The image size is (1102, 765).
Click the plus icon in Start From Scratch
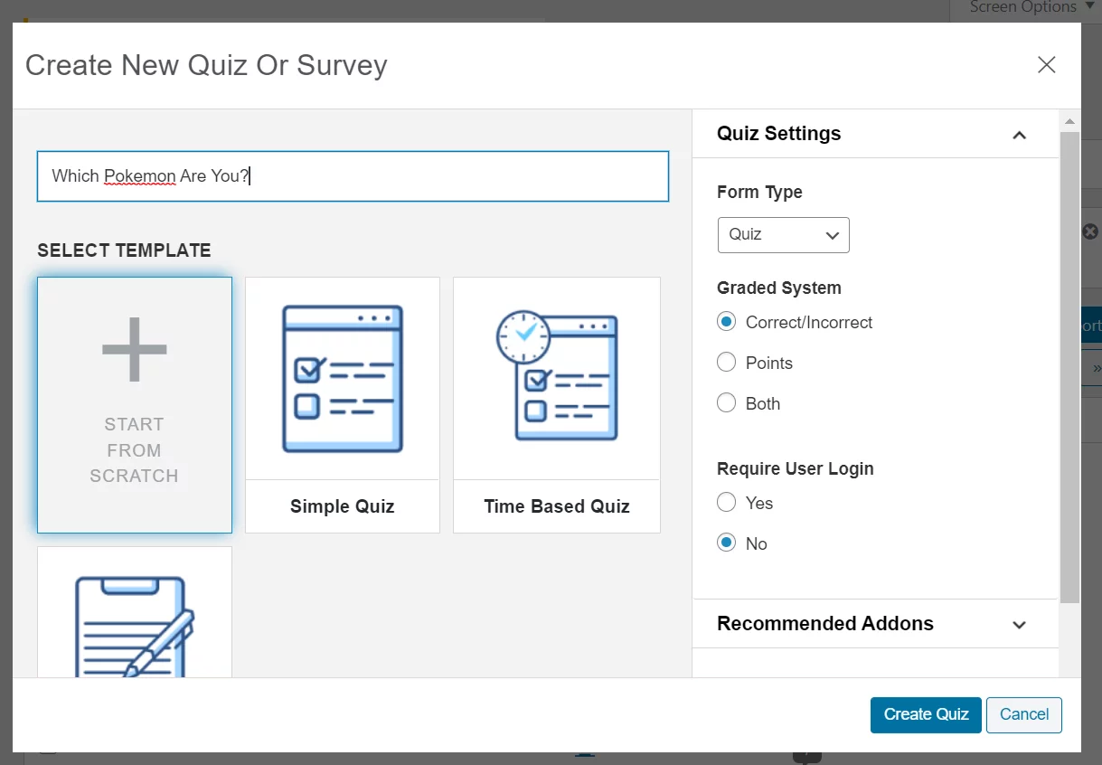click(x=134, y=348)
